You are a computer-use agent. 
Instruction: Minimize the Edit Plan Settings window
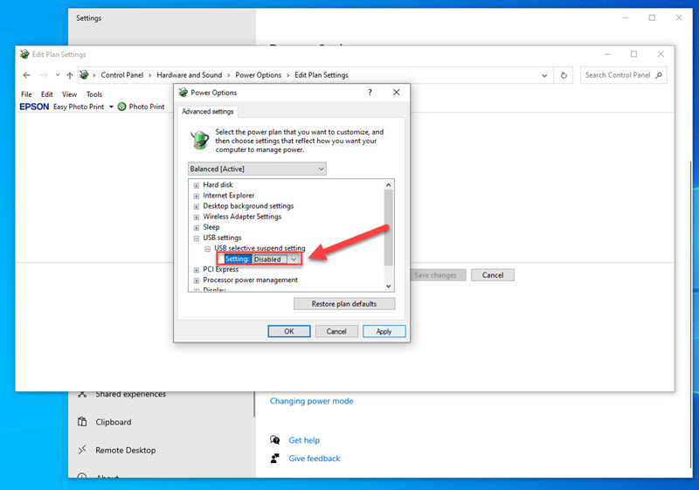(607, 54)
